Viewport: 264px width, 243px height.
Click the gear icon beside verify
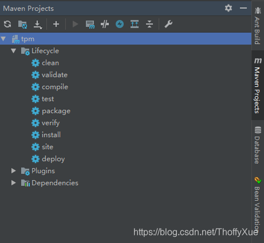pos(36,123)
